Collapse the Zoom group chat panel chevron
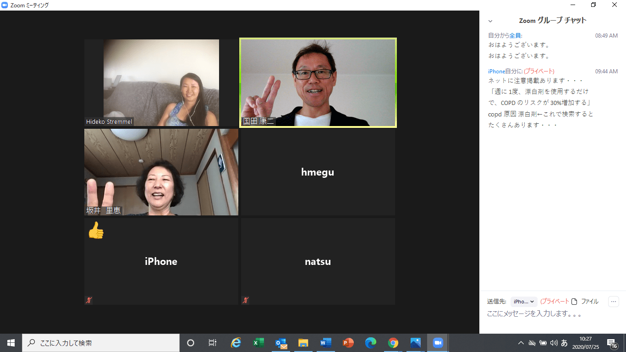This screenshot has height=352, width=626. click(x=490, y=21)
